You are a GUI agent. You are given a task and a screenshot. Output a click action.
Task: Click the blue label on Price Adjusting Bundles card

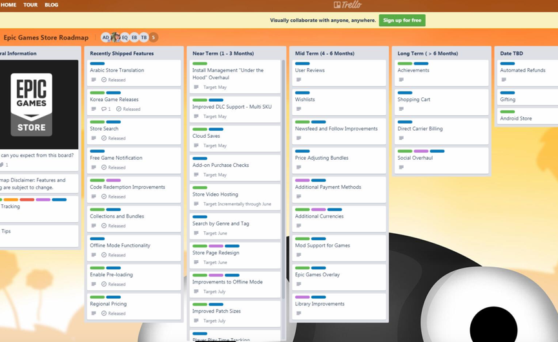[302, 151]
